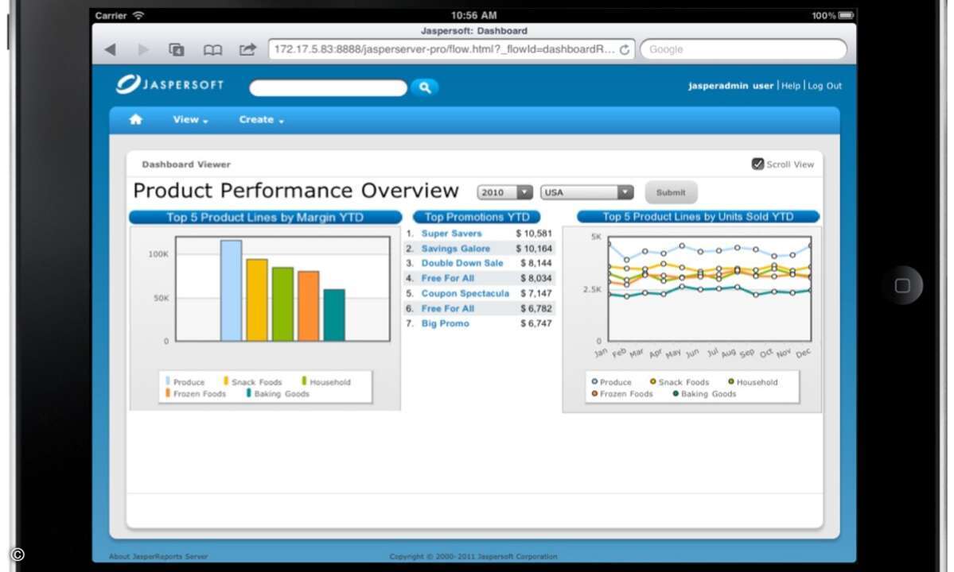Open the Create menu

click(262, 120)
